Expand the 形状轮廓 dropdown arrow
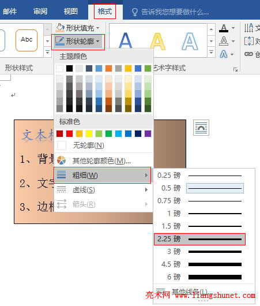 [x=98, y=41]
